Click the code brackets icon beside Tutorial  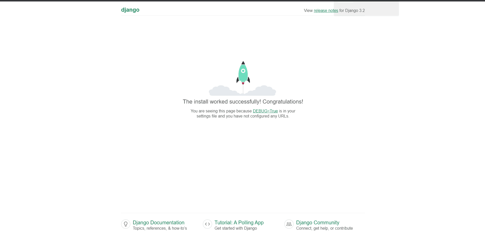[207, 224]
